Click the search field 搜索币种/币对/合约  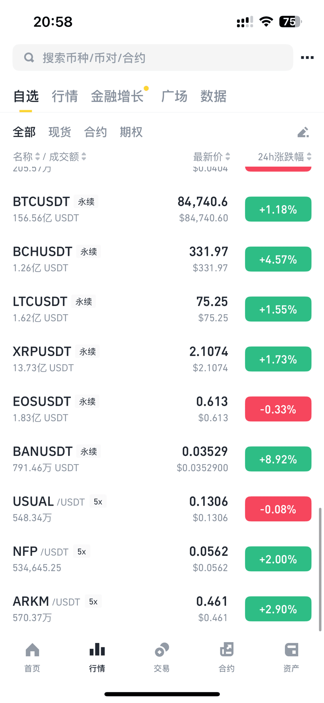pyautogui.click(x=153, y=58)
